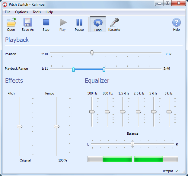This screenshot has height=176, width=188.
Task: Click the 300 Hz equalizer slider
Action: (x=92, y=112)
